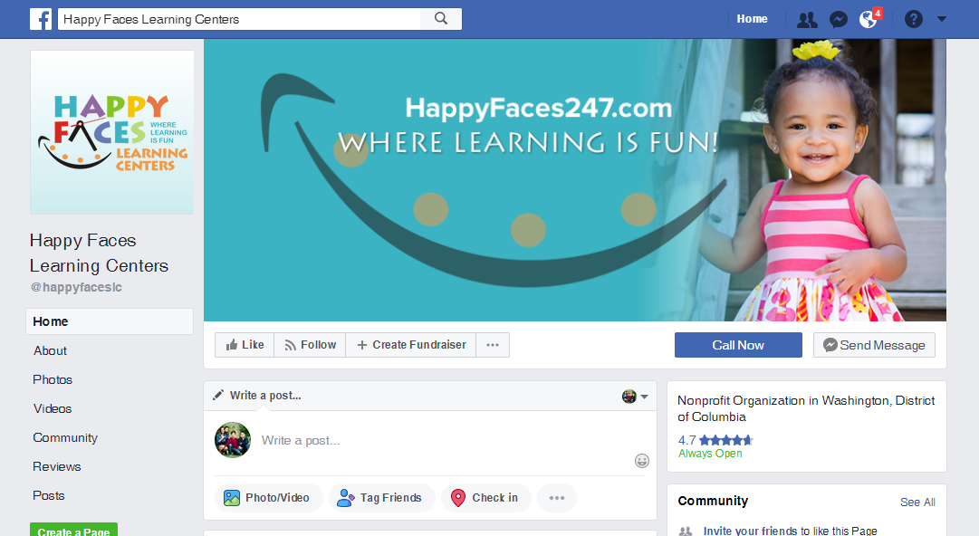This screenshot has width=979, height=536.
Task: Click the 4.7 star rating
Action: point(715,440)
